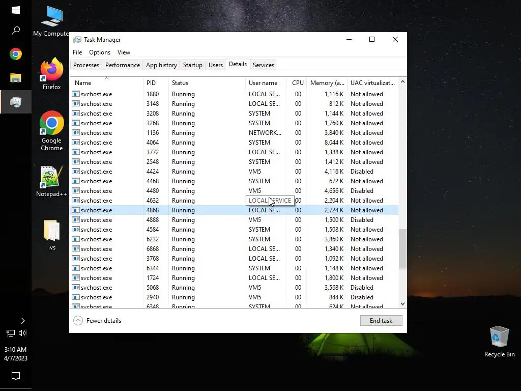
Task: Switch to the Users tab
Action: (x=216, y=65)
